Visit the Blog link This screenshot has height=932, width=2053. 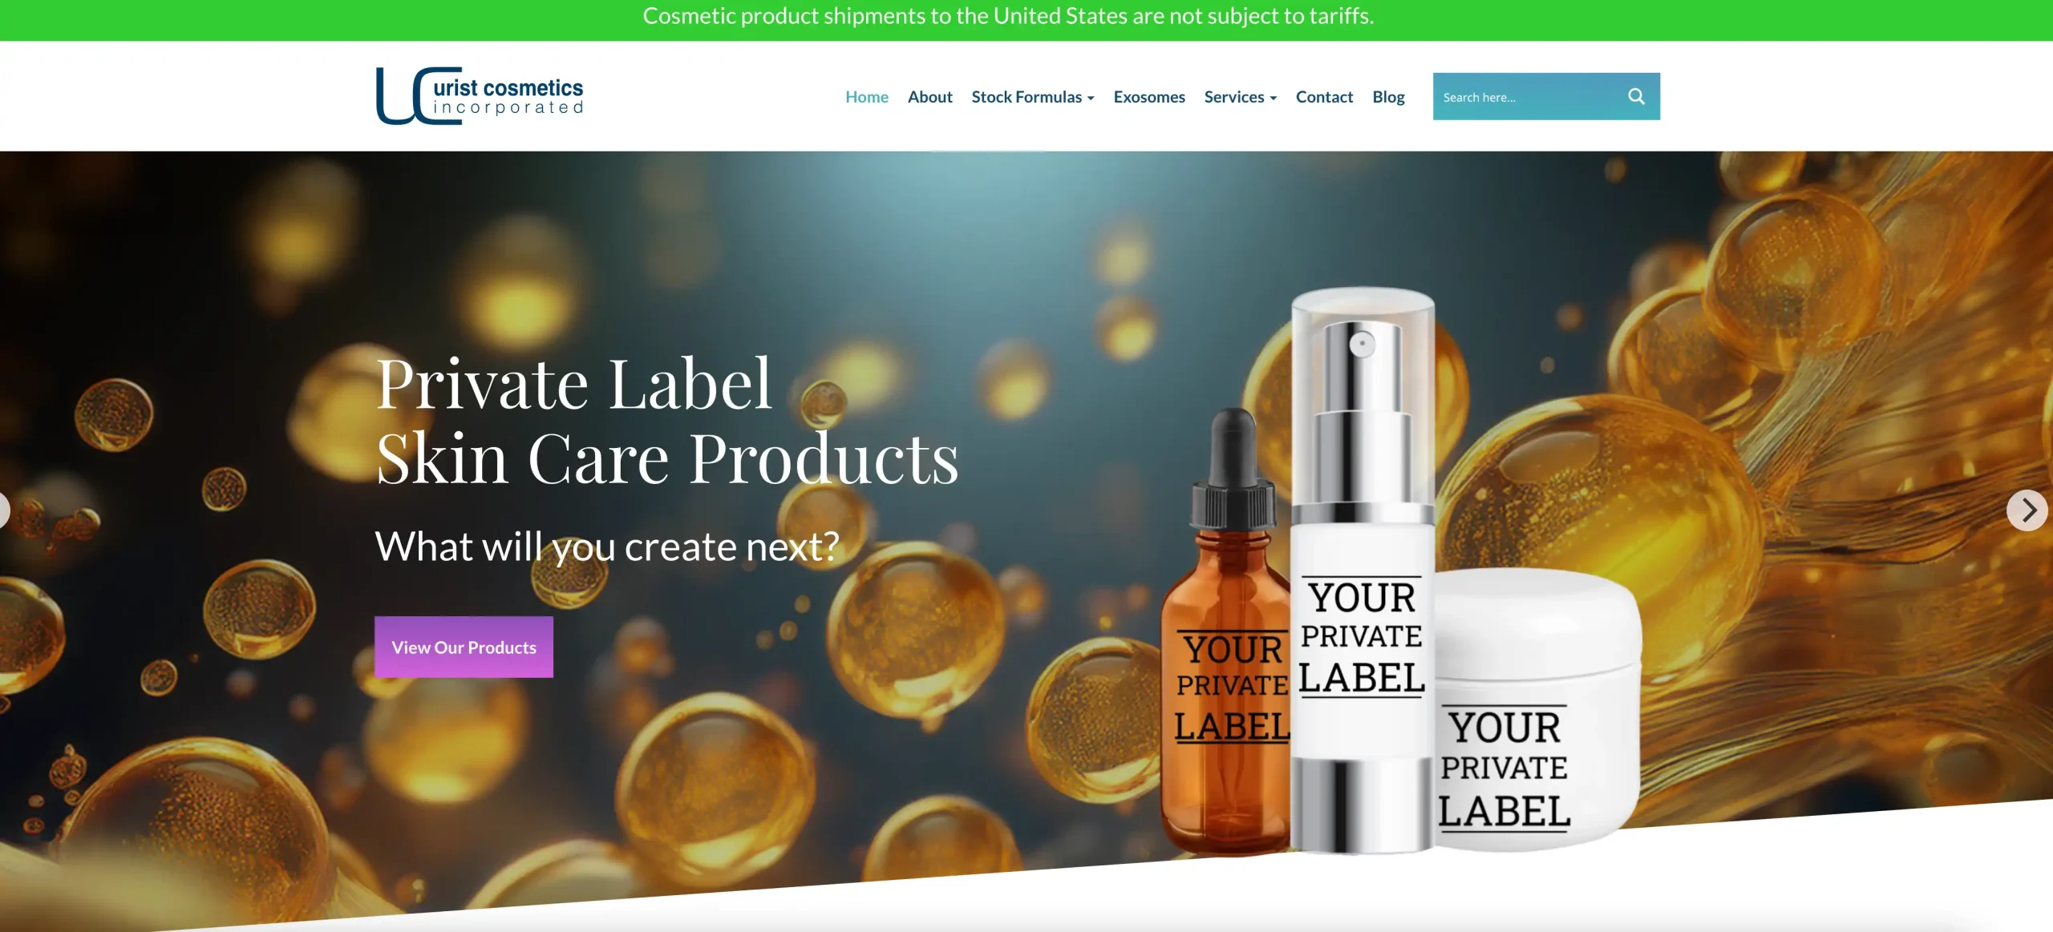tap(1388, 97)
